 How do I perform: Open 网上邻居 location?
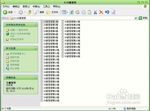15,69
